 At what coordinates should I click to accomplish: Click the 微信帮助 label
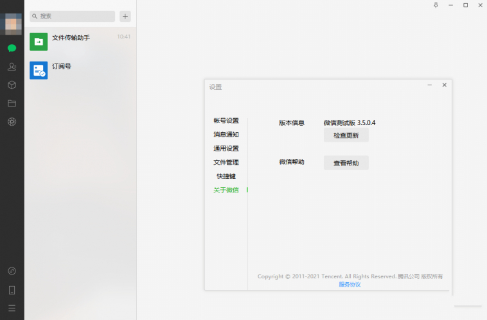coord(292,162)
